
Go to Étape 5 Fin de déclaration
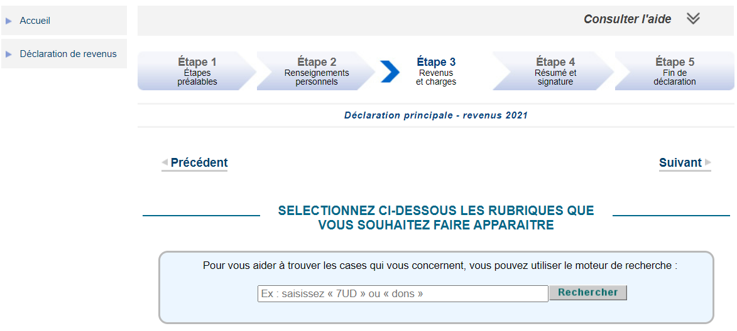tap(675, 71)
